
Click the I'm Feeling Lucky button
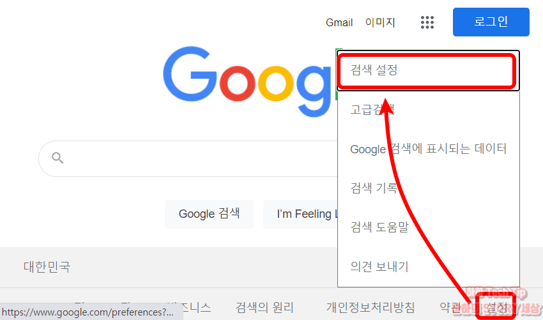point(301,214)
